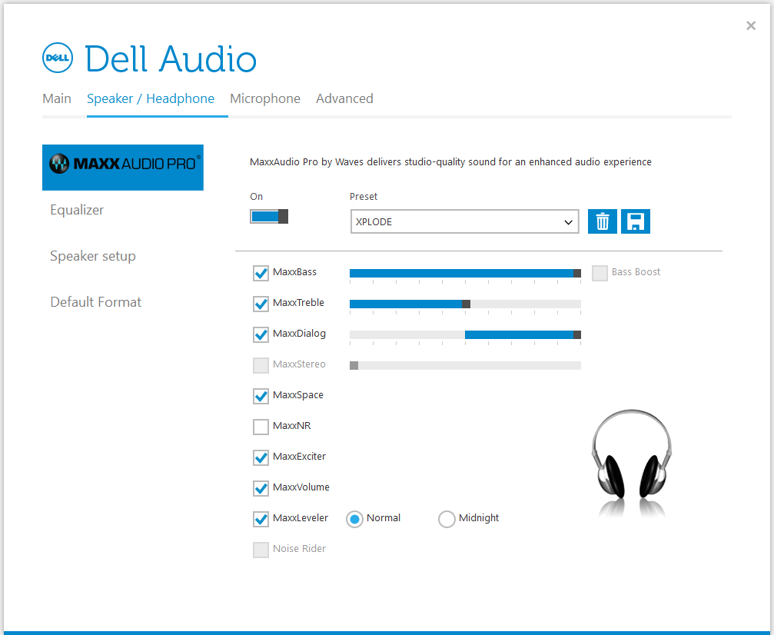This screenshot has width=774, height=635.
Task: Click the MaxxAudio Pro description text
Action: click(x=450, y=162)
